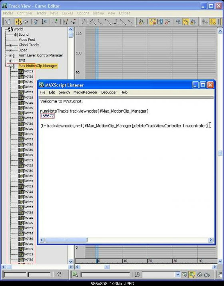The image size is (224, 286).
Task: Click scroll-up arrow of track tree
Action: 71,29
